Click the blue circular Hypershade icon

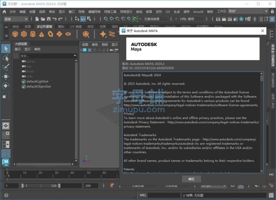[x=242, y=19]
